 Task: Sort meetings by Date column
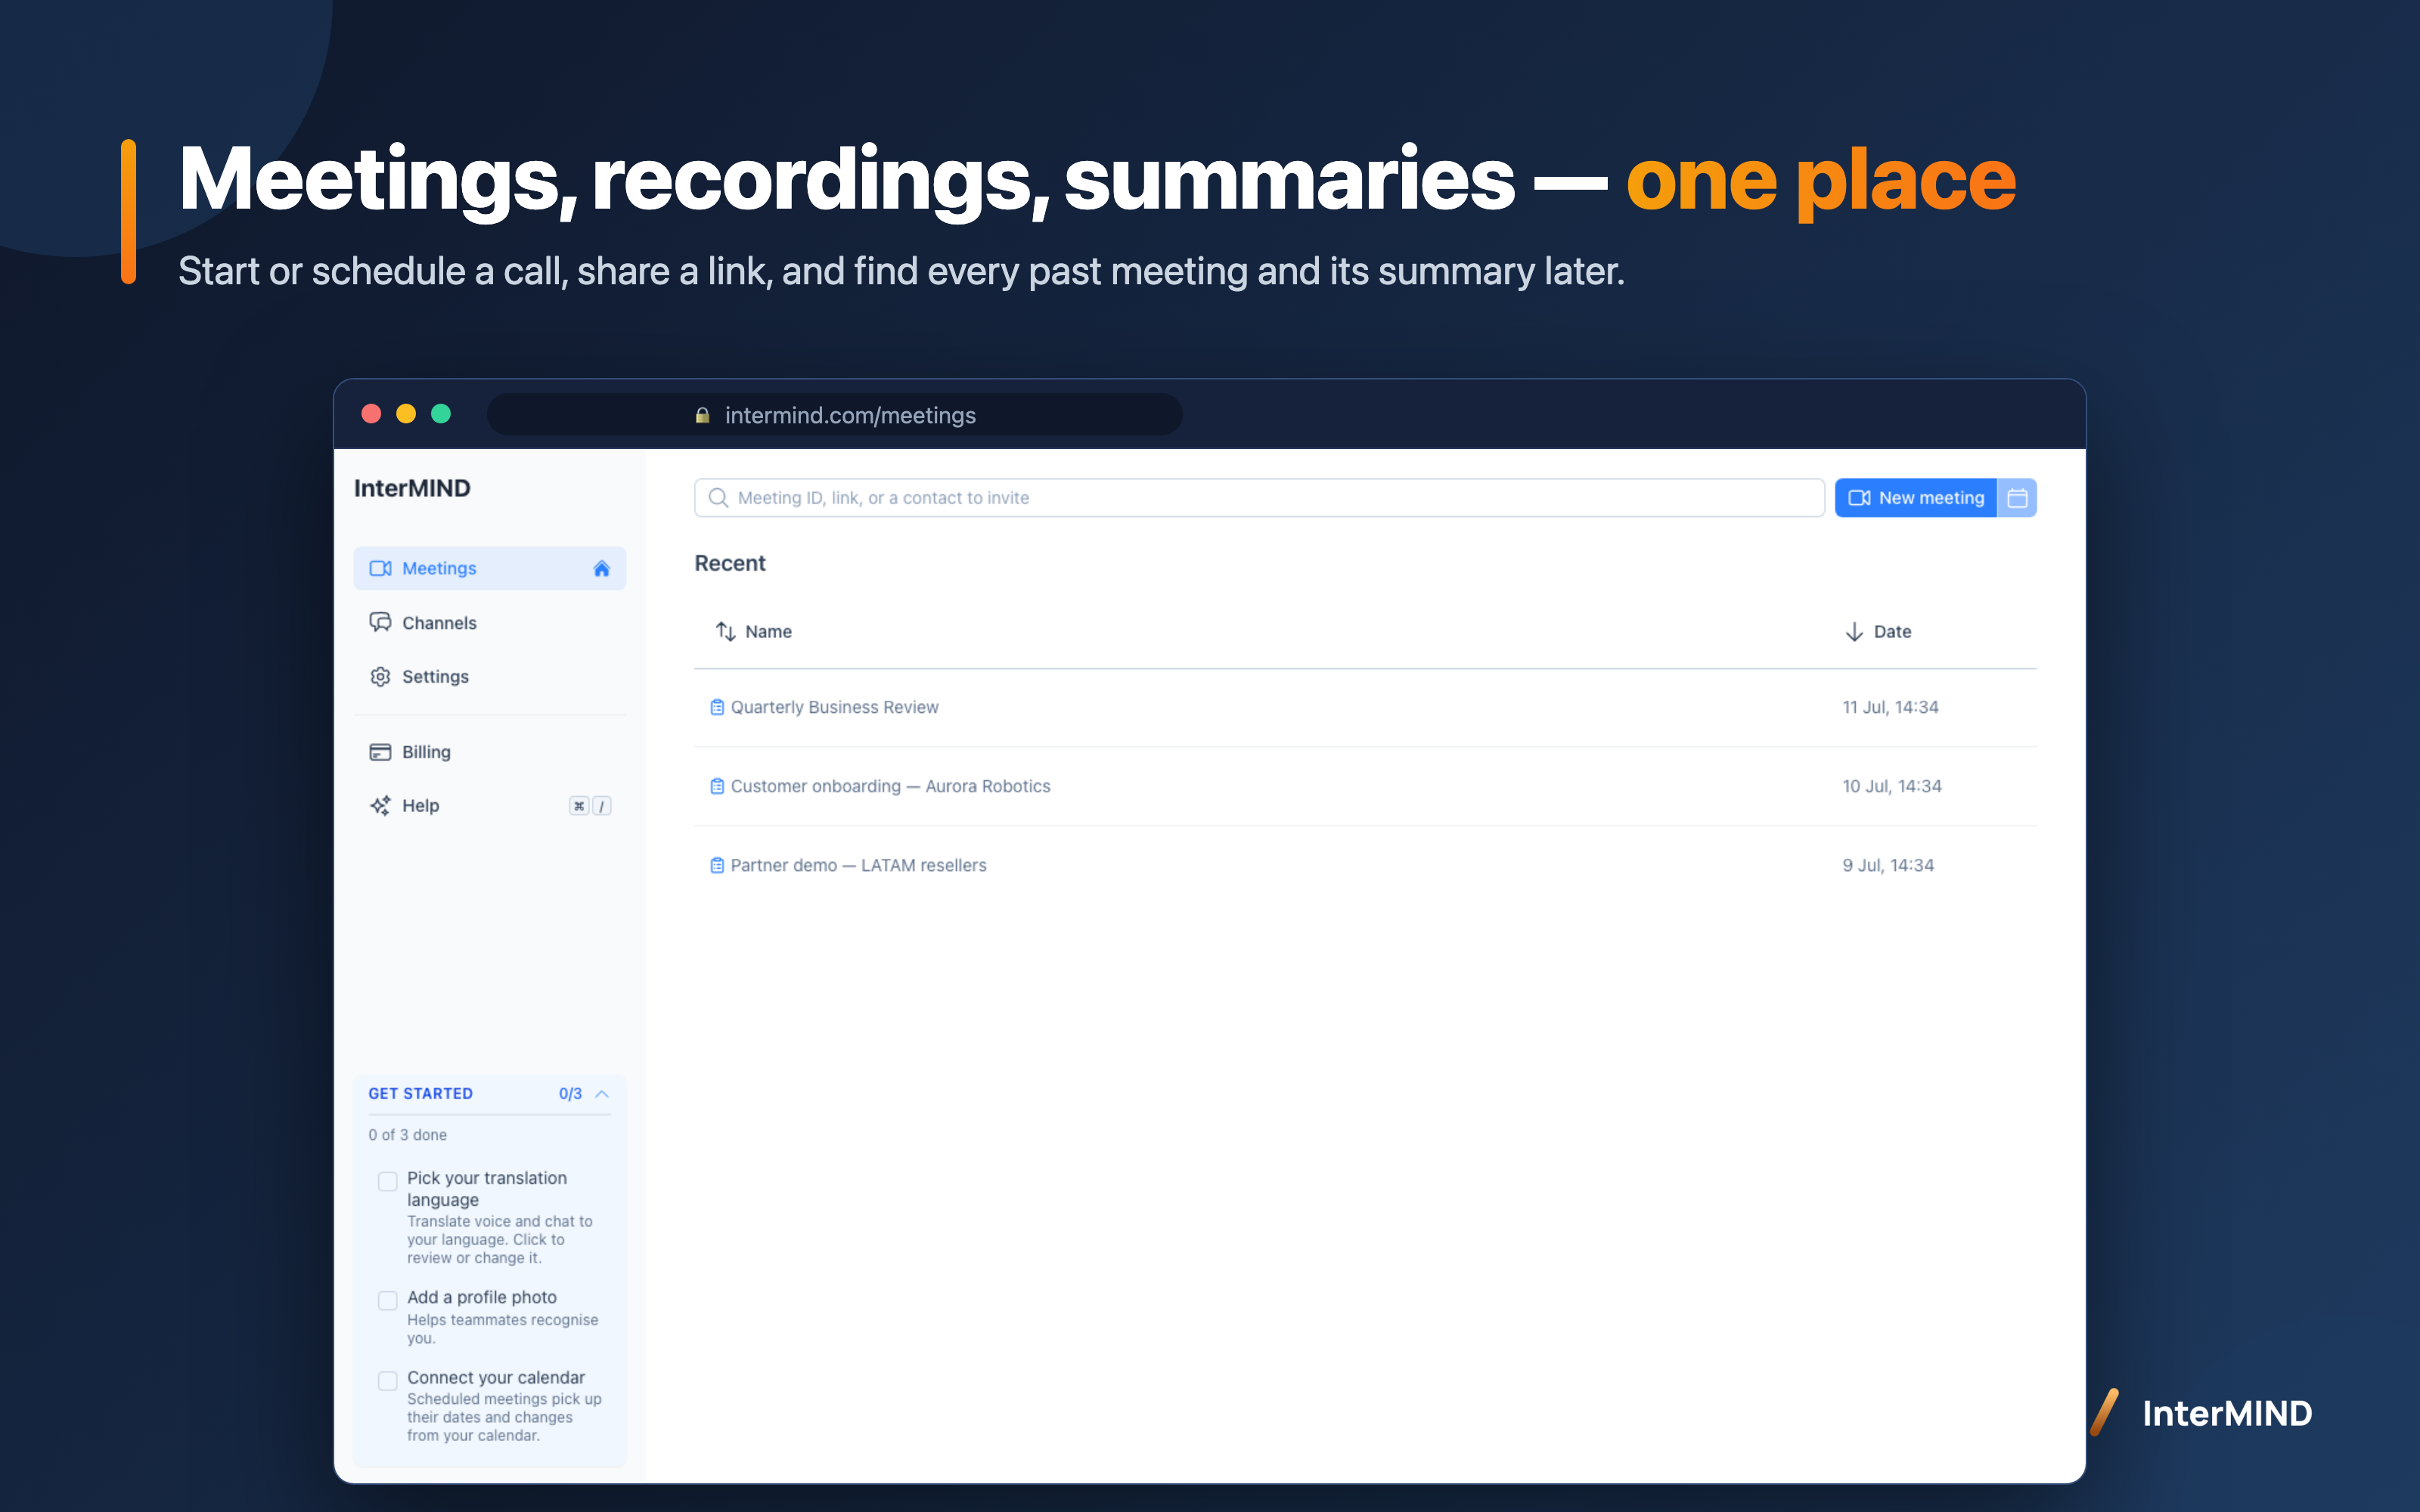1878,632
